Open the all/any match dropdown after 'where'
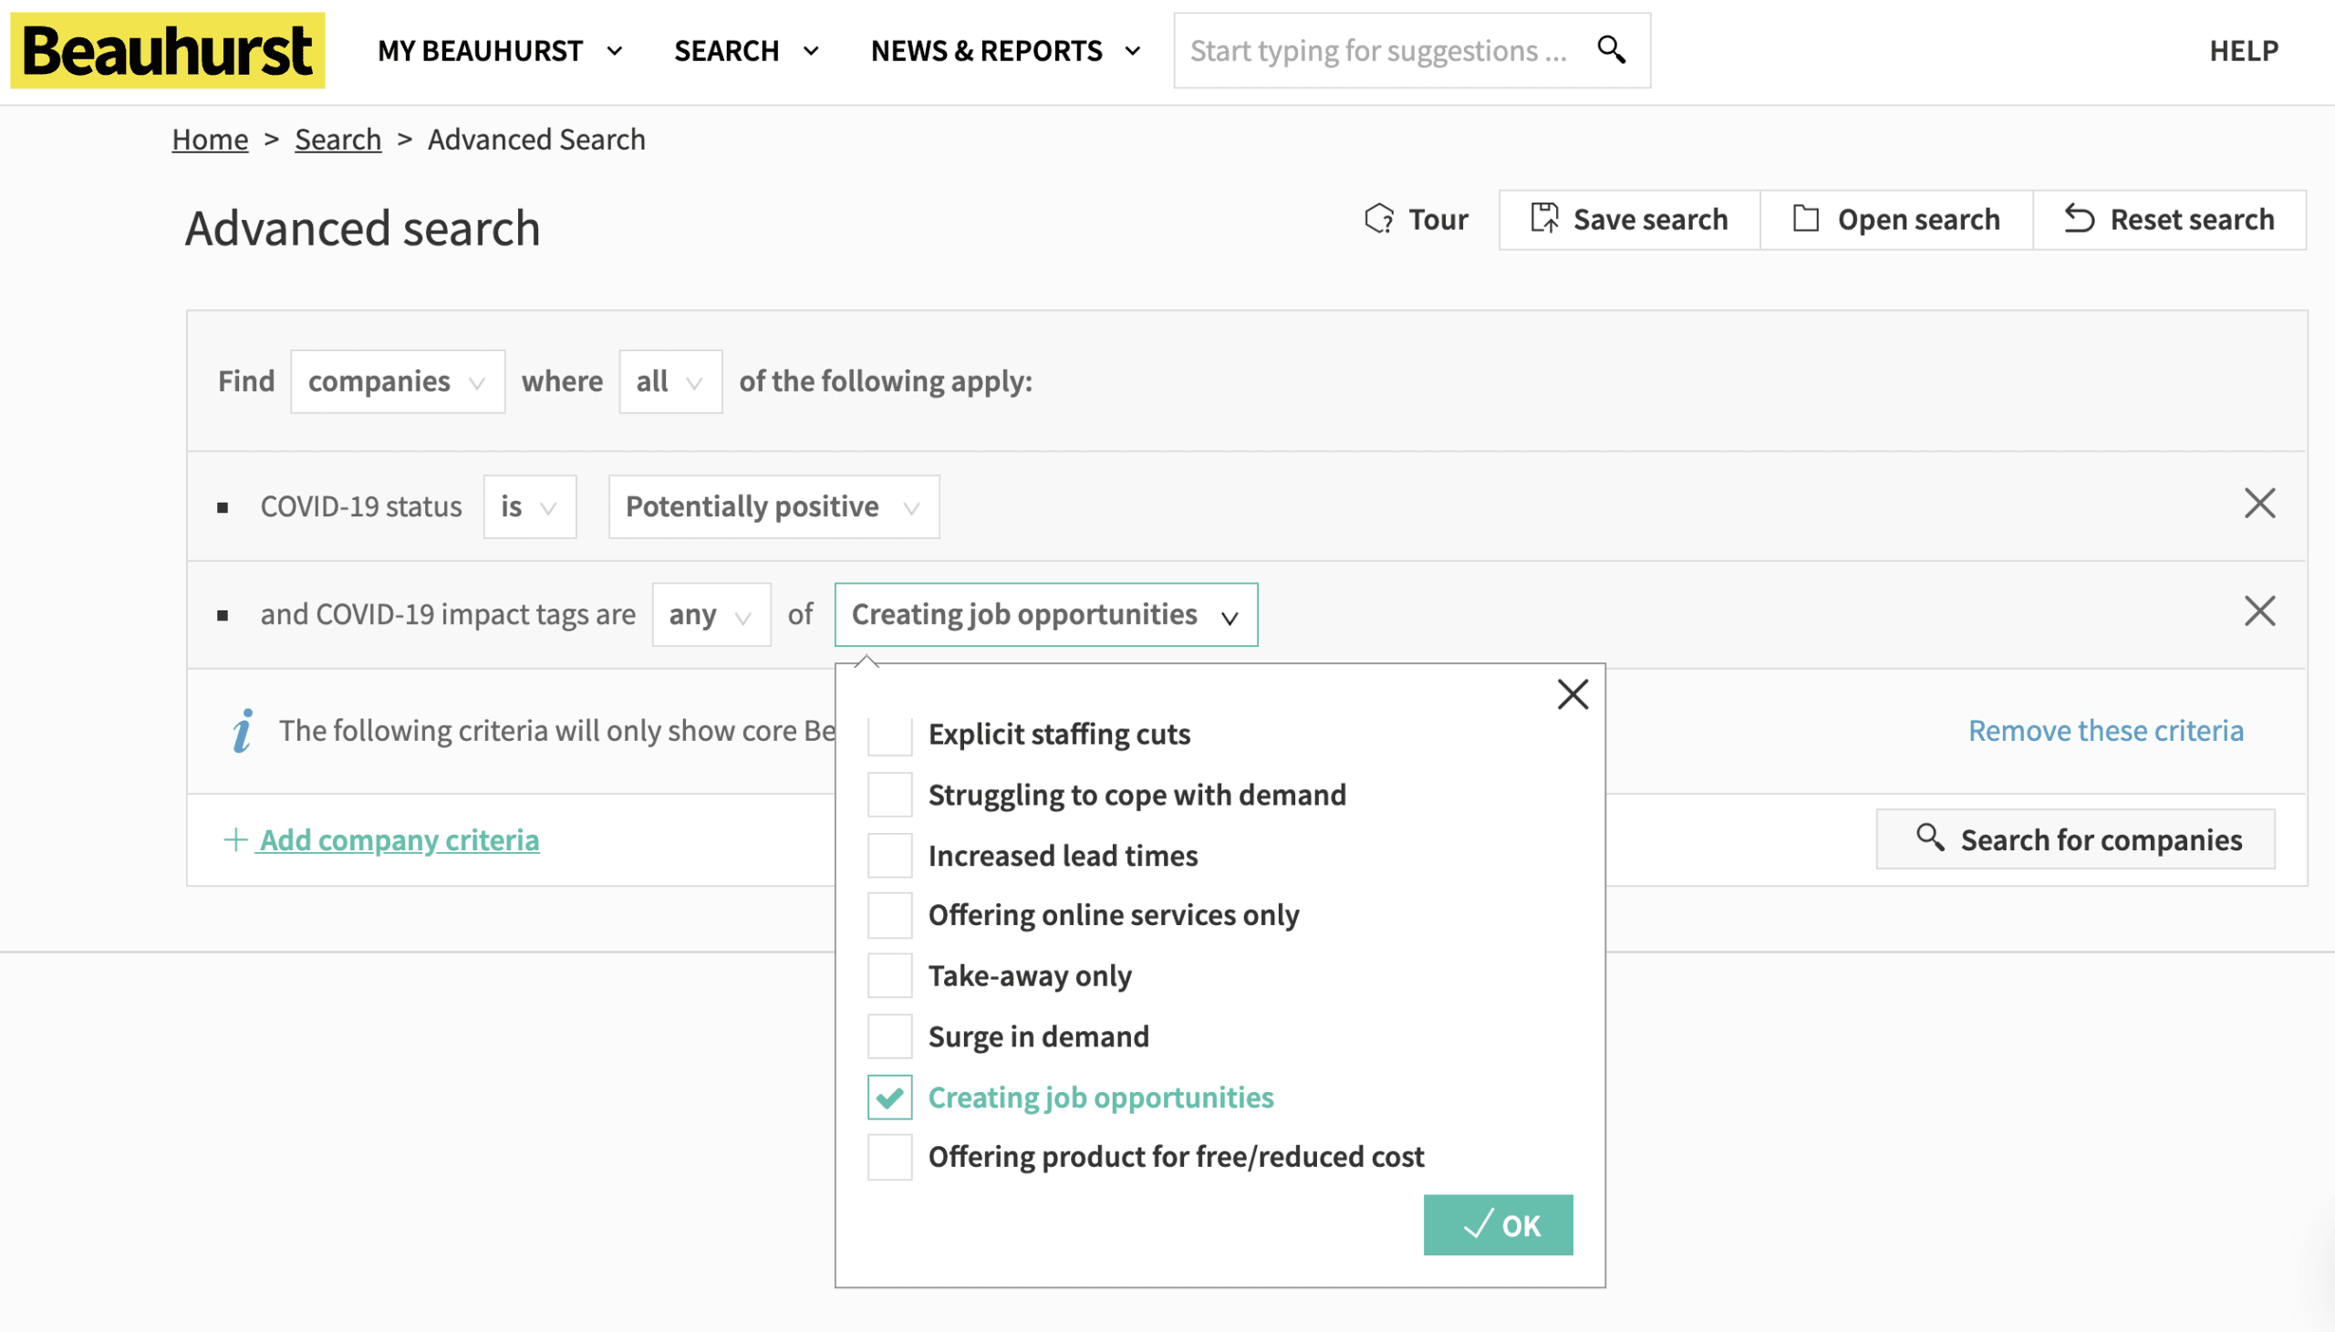Screen dimensions: 2335x1332 click(x=670, y=381)
